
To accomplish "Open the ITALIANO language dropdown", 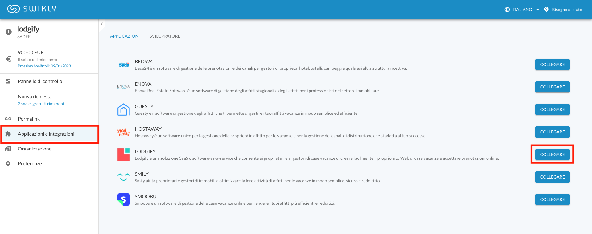I will click(x=522, y=9).
